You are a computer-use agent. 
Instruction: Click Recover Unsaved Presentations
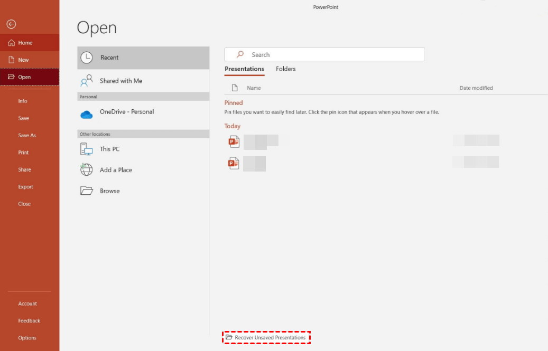[266, 337]
